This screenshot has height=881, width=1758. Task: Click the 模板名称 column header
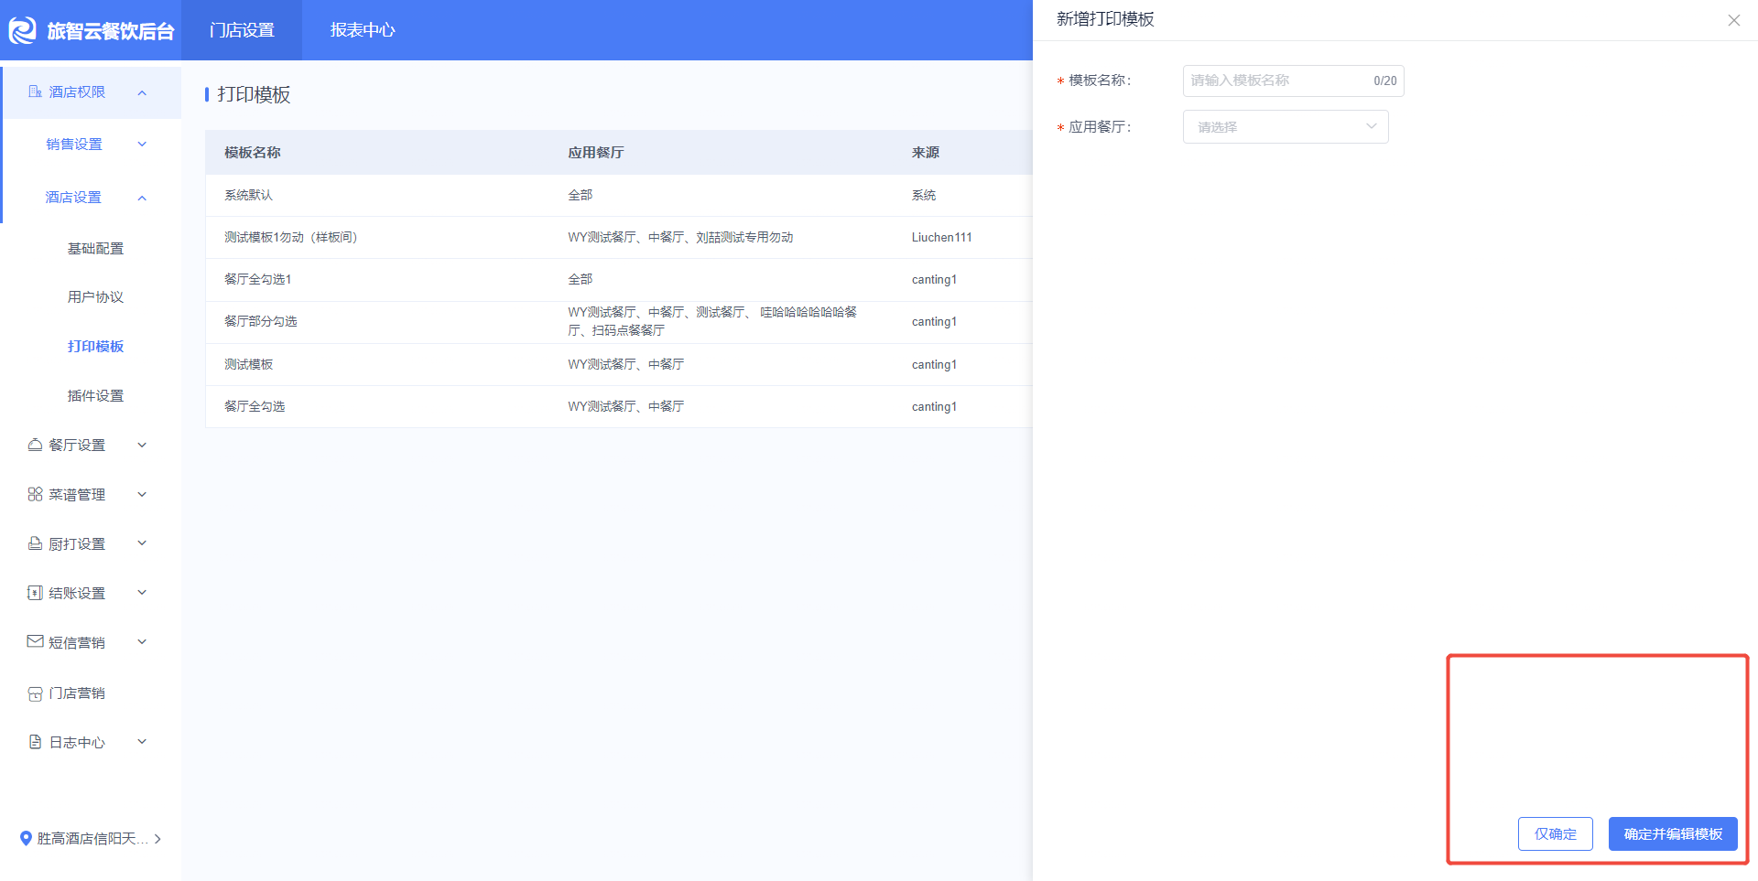pyautogui.click(x=253, y=153)
